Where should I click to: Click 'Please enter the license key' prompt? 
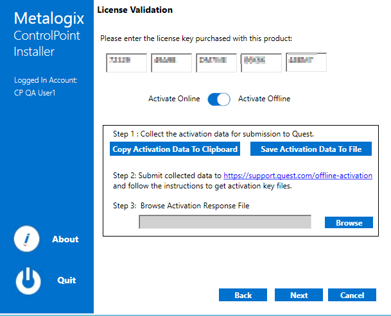[x=196, y=38]
